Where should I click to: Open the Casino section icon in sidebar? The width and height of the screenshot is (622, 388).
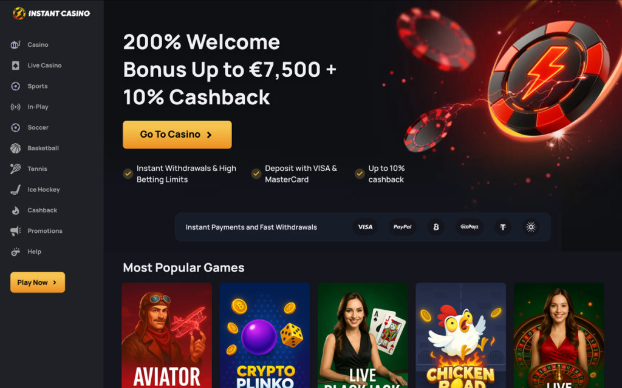15,45
